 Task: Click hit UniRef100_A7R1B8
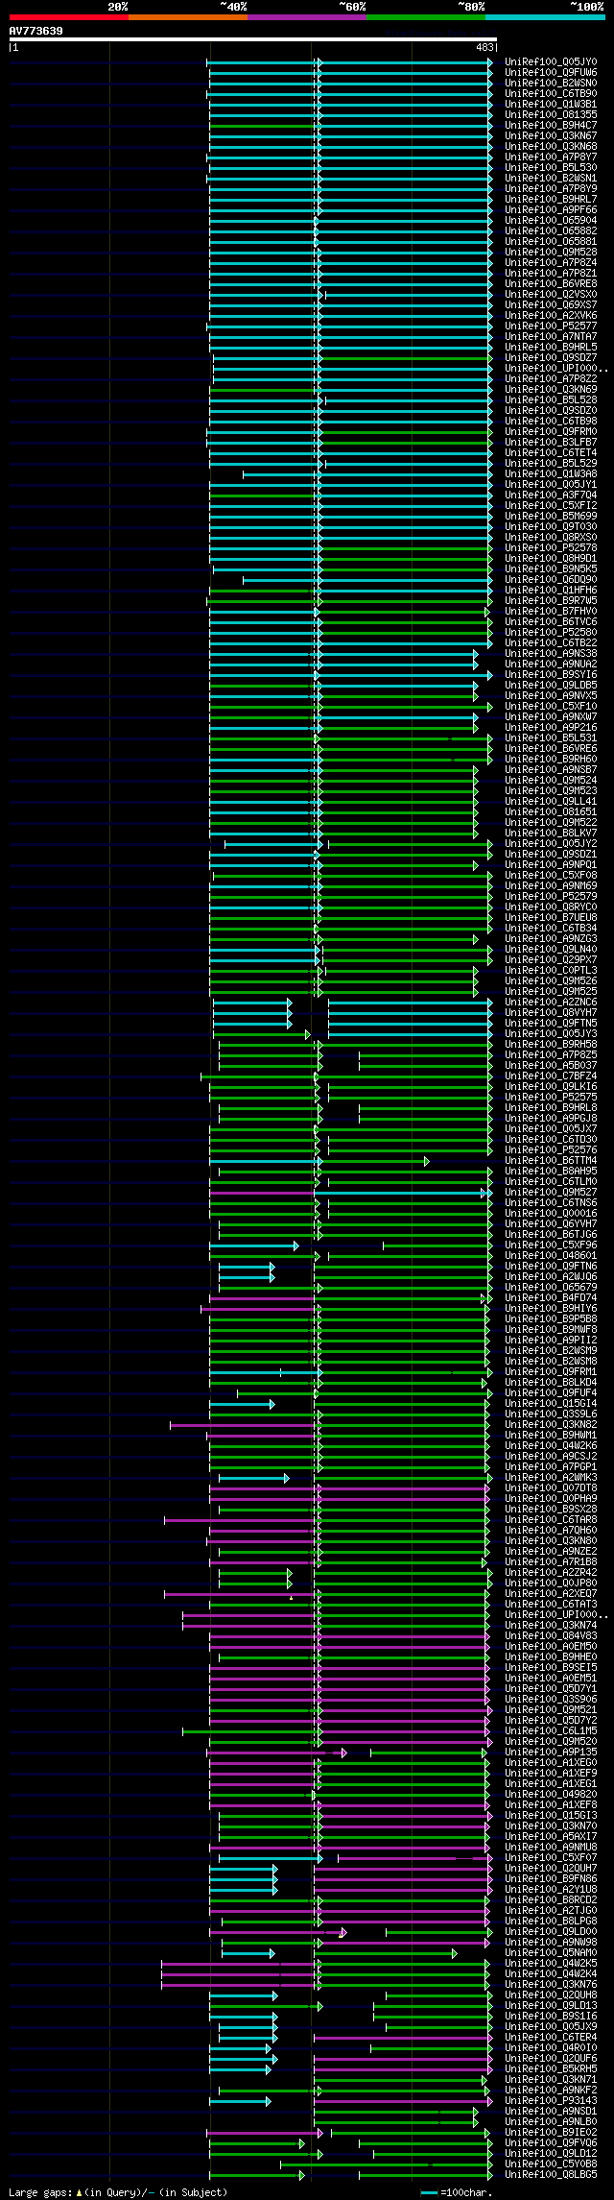551,1562
